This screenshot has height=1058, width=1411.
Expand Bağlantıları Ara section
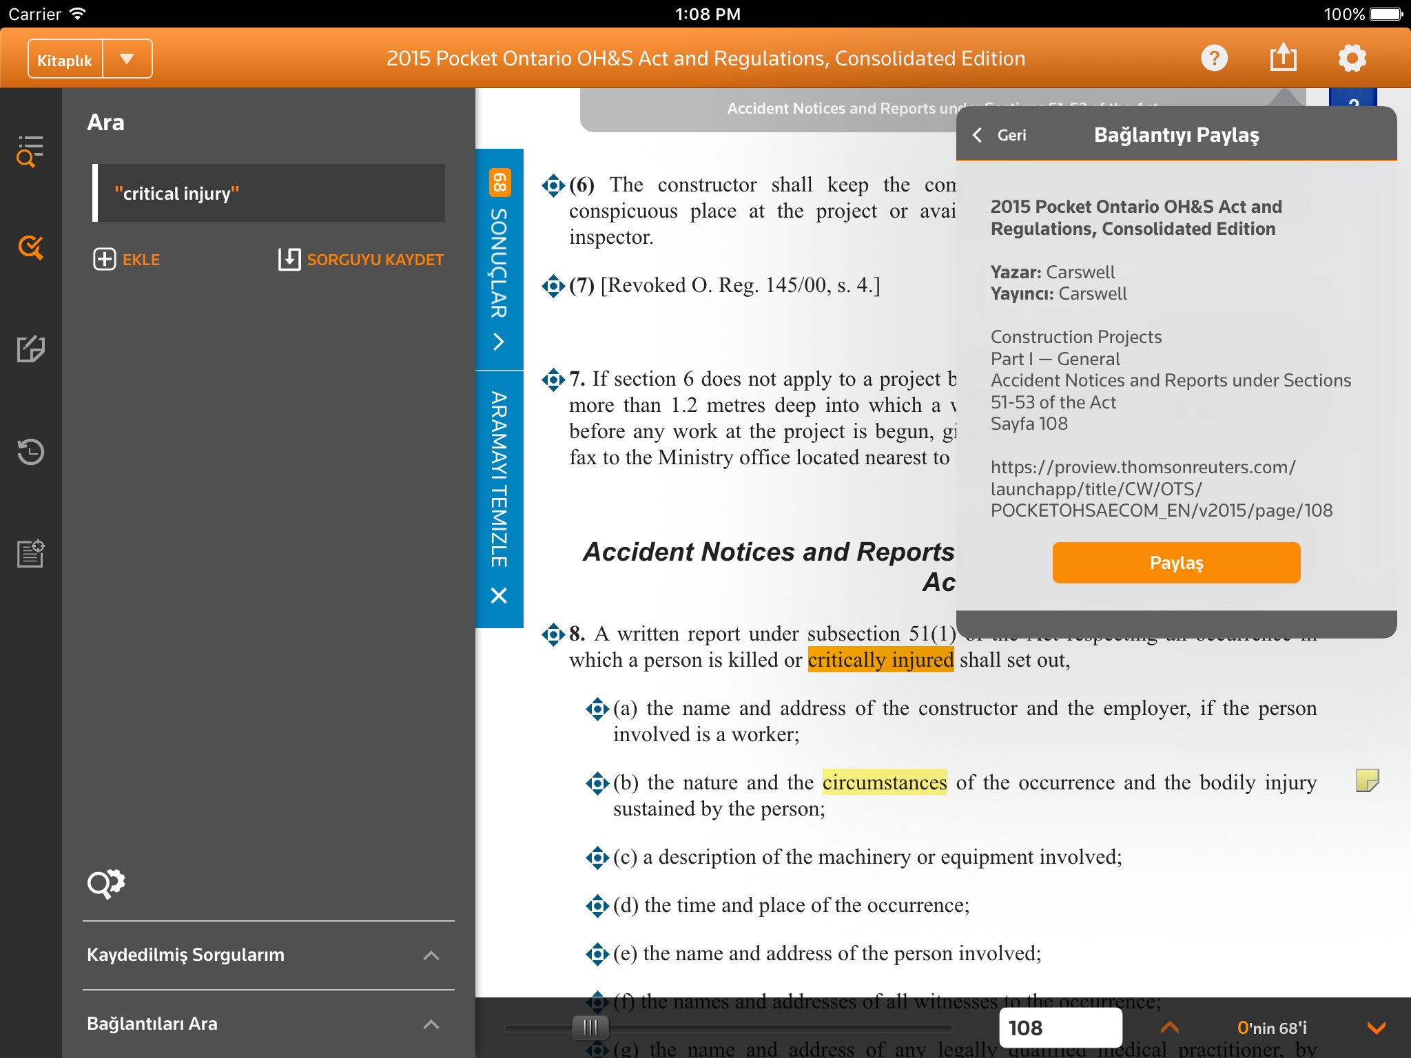(x=269, y=1024)
